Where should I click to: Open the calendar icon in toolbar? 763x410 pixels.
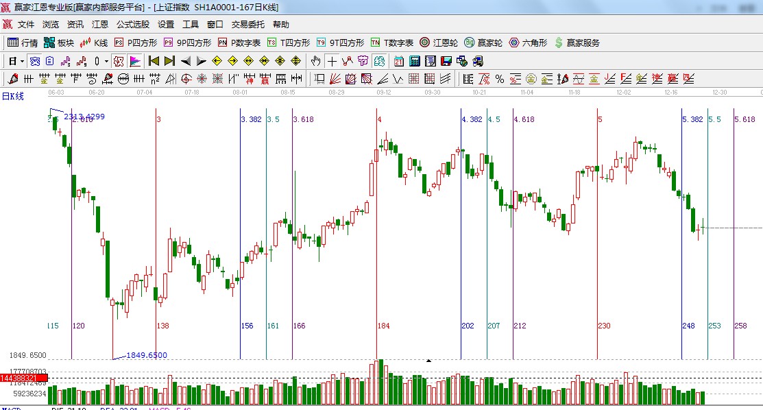[x=398, y=61]
